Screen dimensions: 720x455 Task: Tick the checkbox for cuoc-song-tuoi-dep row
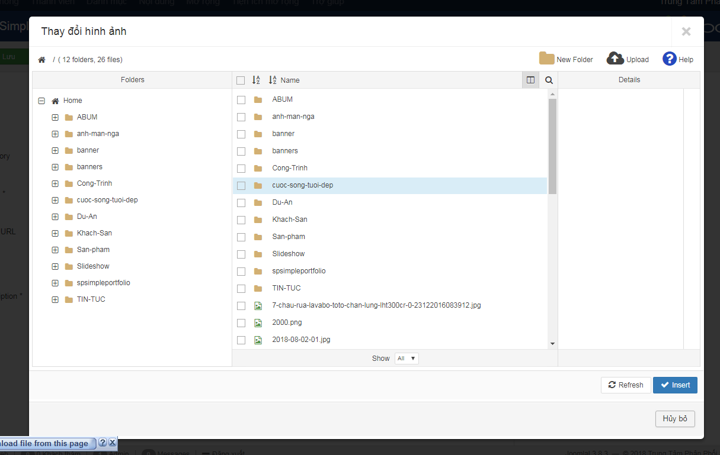click(241, 186)
